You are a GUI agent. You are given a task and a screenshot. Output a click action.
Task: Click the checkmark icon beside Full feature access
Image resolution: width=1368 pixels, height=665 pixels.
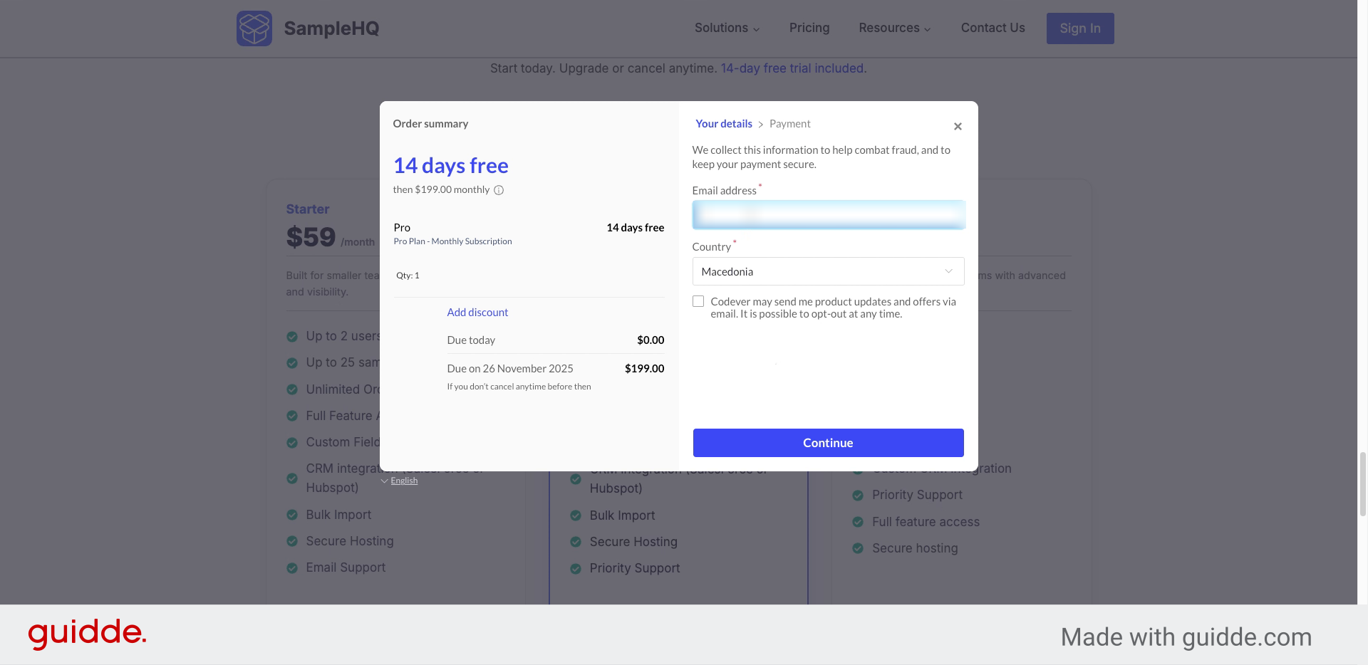click(858, 522)
